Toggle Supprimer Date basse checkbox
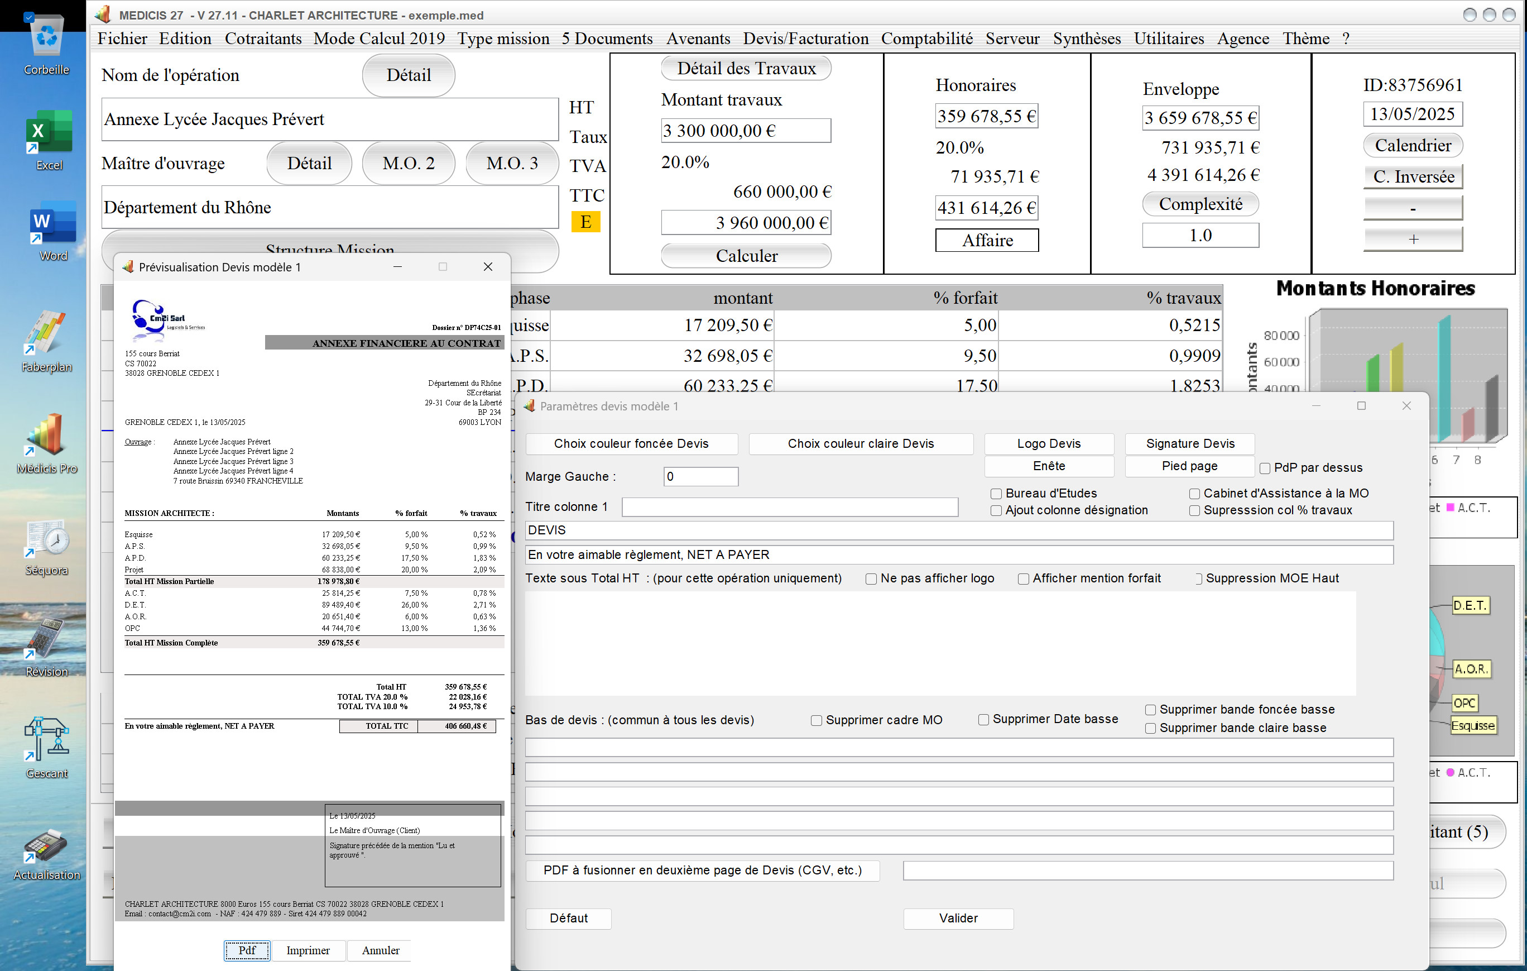Viewport: 1527px width, 971px height. tap(983, 719)
